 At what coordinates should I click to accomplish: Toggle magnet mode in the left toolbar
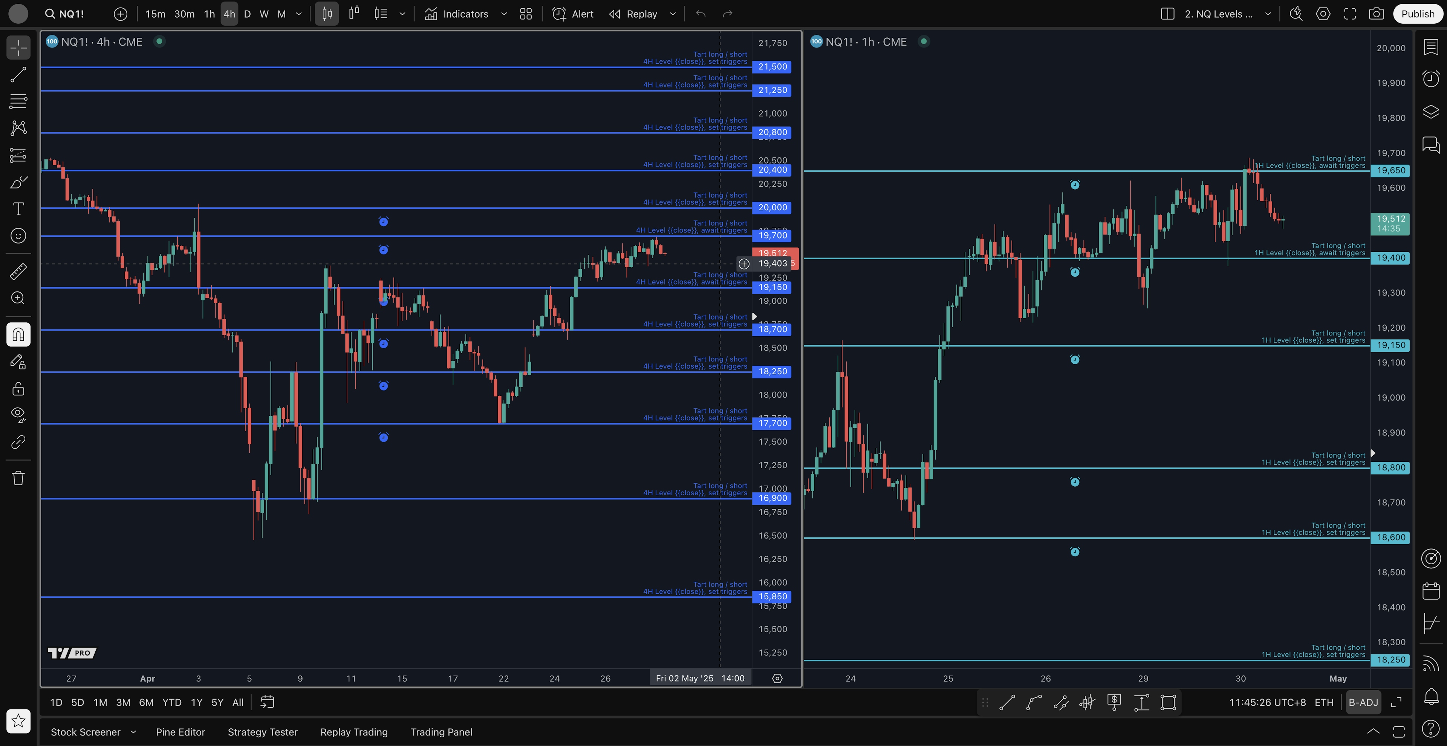(x=18, y=335)
